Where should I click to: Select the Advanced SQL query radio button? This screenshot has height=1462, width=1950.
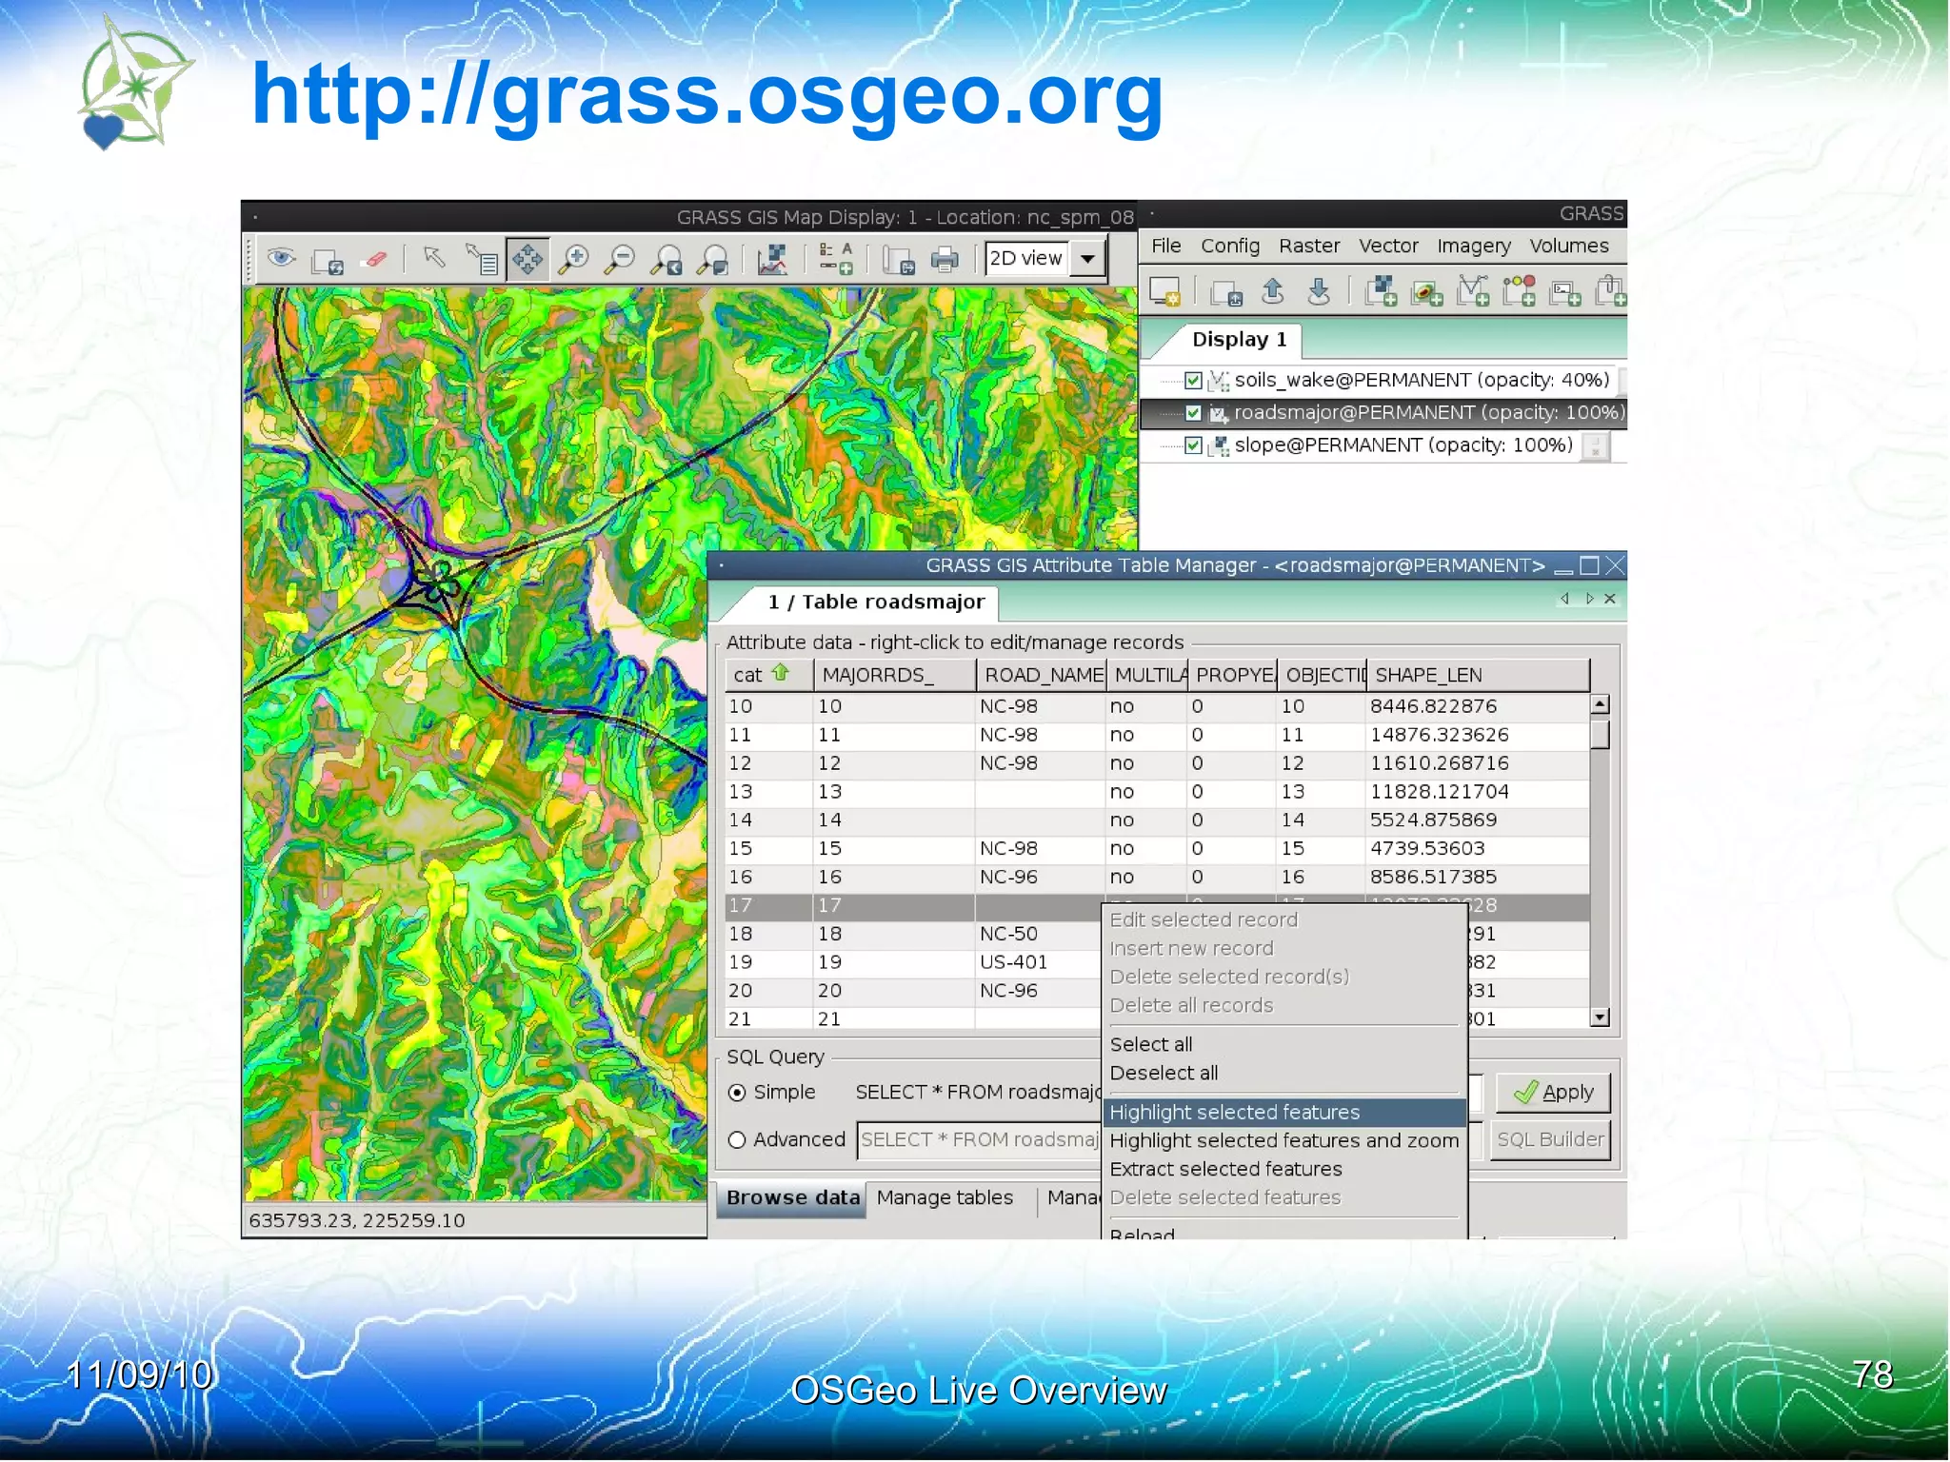(737, 1140)
